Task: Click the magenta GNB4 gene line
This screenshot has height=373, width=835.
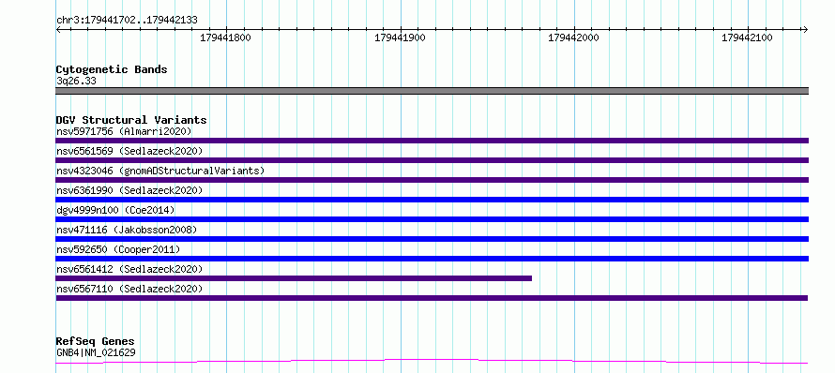Action: pos(432,362)
